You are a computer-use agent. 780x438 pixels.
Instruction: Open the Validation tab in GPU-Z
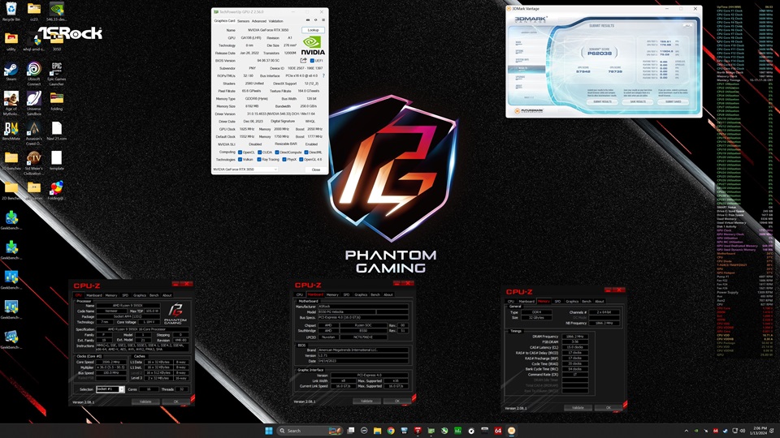275,21
